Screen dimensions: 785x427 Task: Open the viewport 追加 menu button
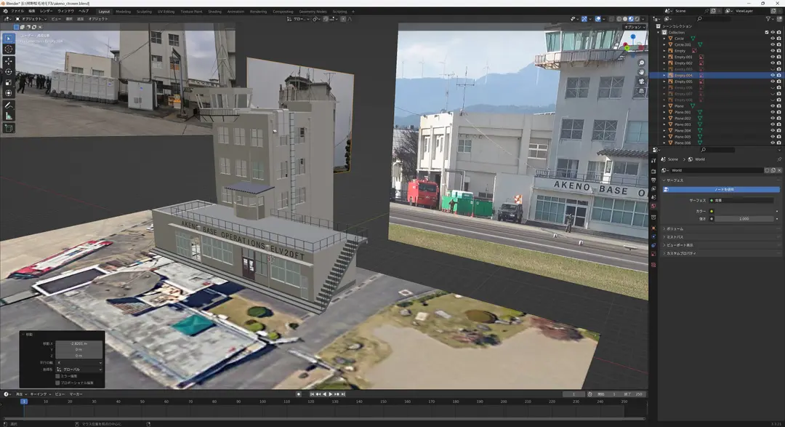point(80,19)
